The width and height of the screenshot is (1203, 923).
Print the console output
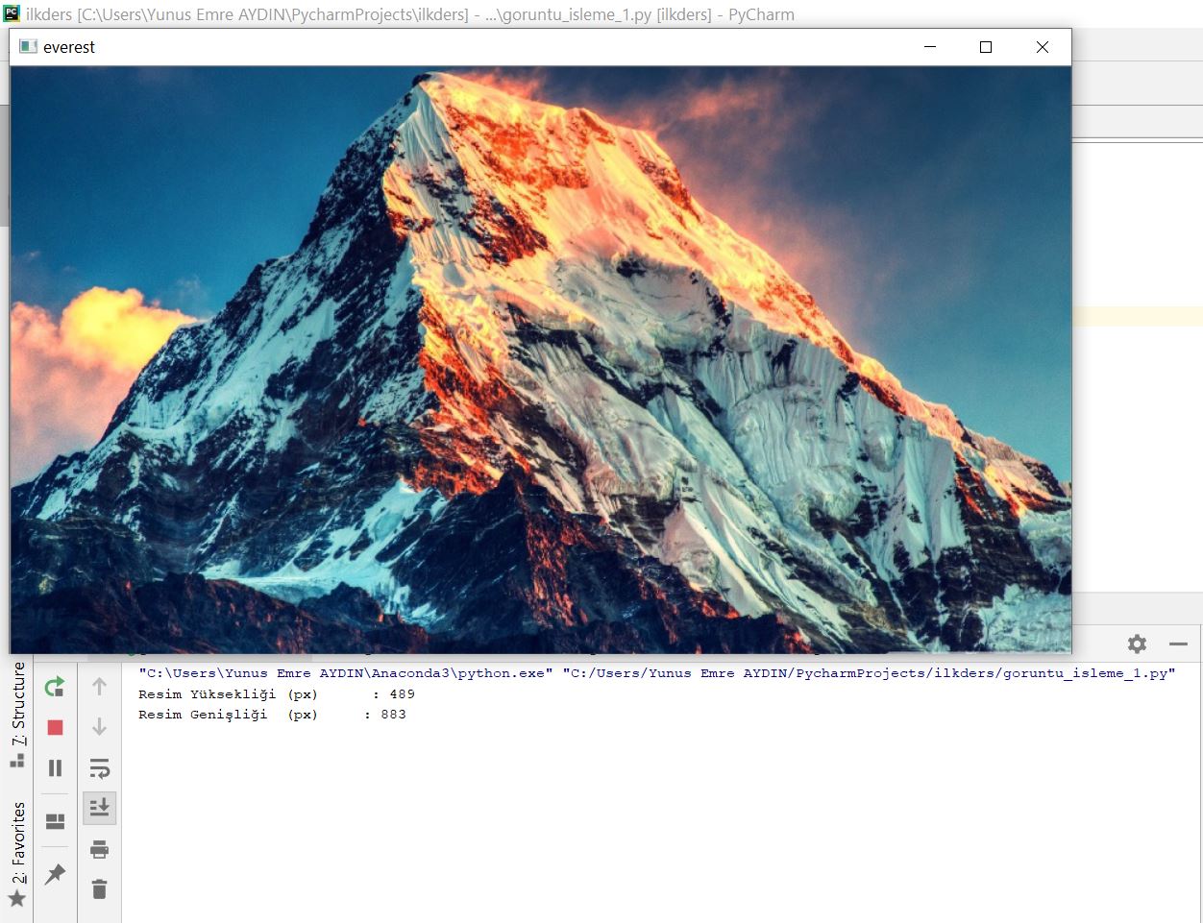coord(99,849)
